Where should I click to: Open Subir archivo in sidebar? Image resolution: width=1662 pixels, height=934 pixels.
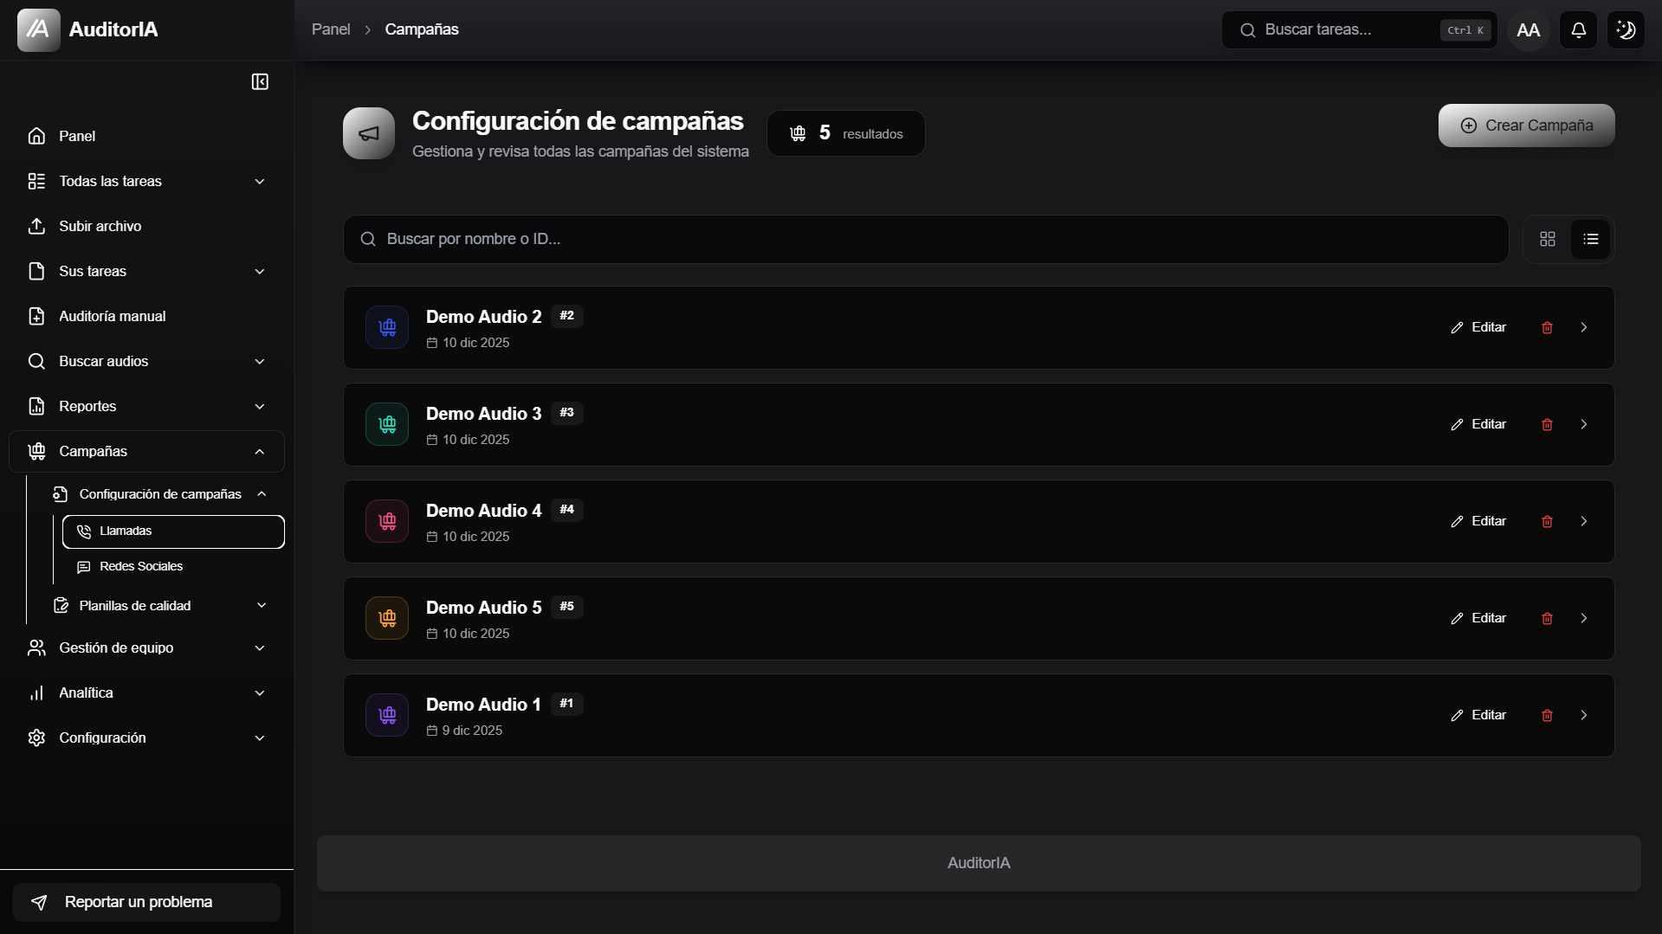[x=146, y=226]
